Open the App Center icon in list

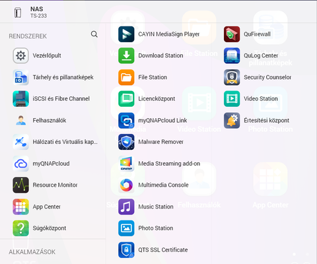[x=20, y=207]
